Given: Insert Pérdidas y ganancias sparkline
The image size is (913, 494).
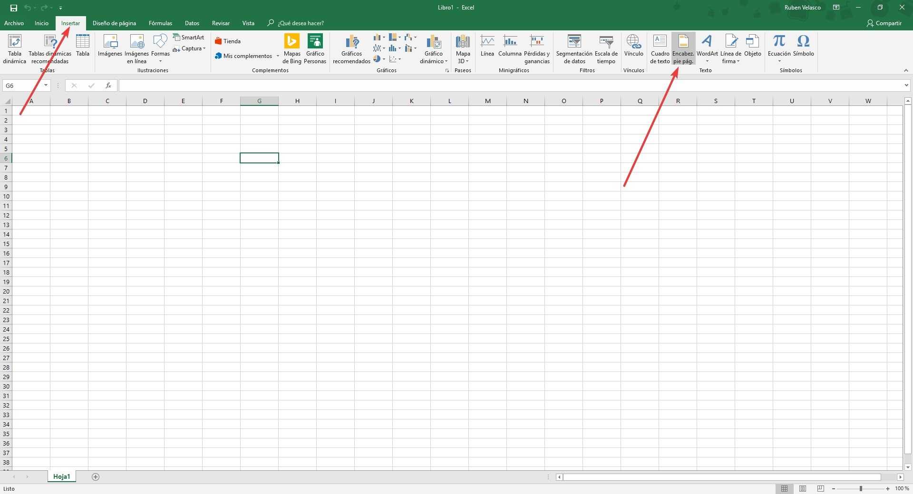Looking at the screenshot, I should pyautogui.click(x=537, y=48).
